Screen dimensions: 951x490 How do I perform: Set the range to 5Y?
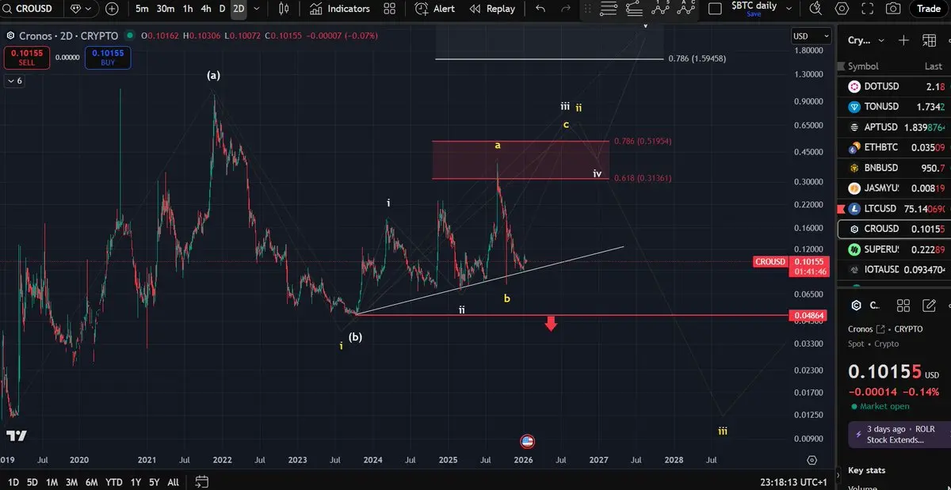tap(155, 482)
